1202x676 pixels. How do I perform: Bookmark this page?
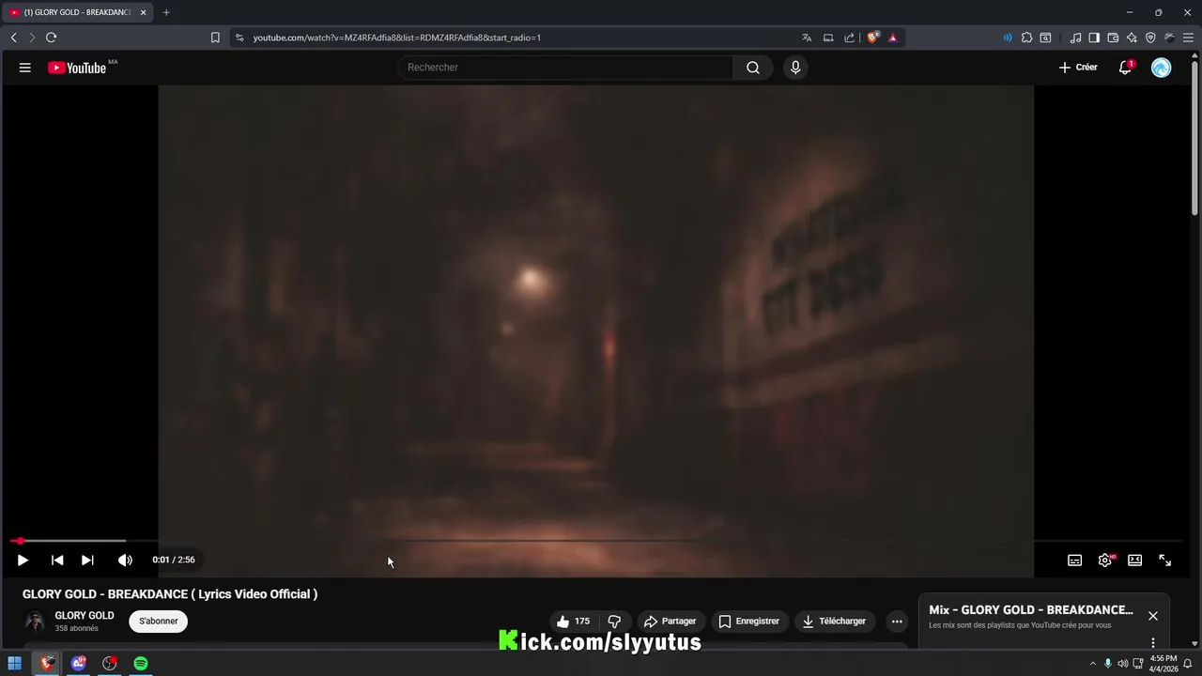(215, 38)
